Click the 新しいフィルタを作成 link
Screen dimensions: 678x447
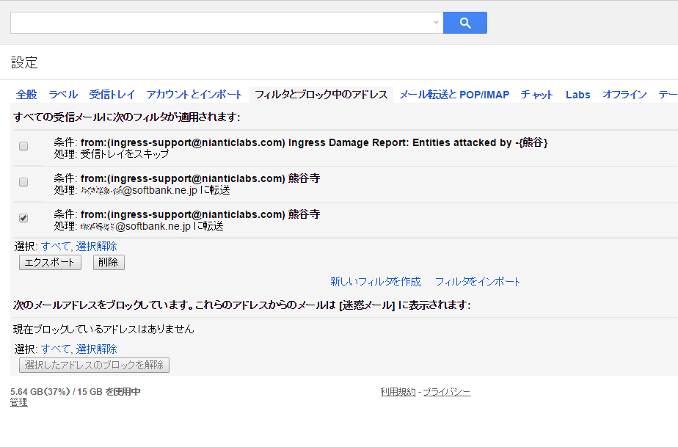point(376,282)
